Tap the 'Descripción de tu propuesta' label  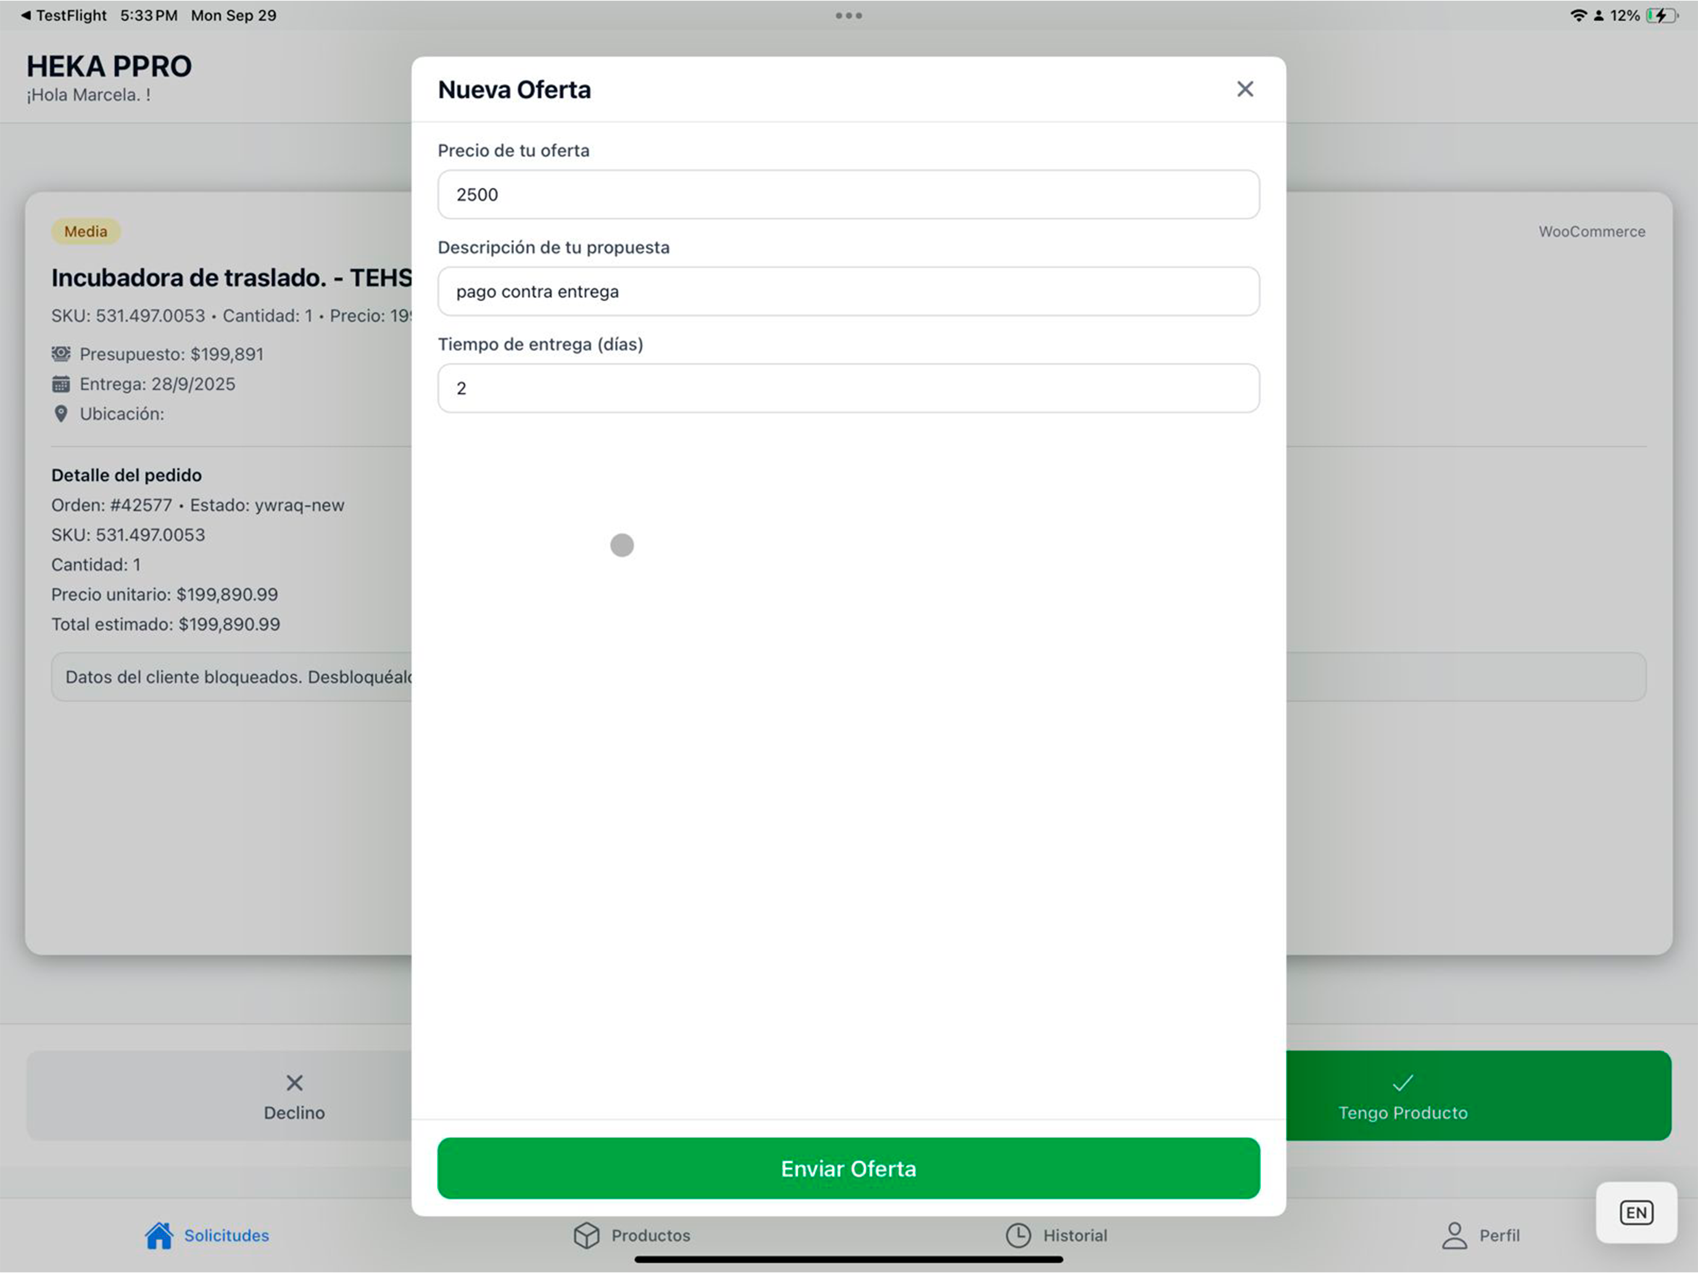point(553,247)
